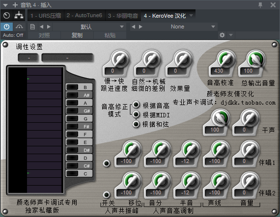
Task: Go to previous preset left of 默认
Action: (x=42, y=27)
